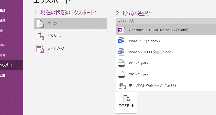Click the section export icon beside セクション

(40, 36)
